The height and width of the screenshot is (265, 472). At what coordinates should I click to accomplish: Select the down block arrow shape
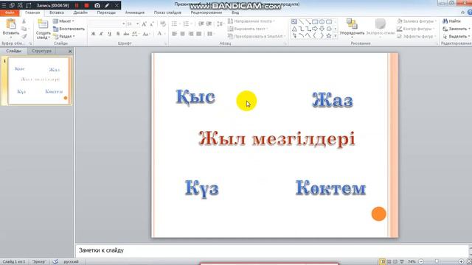click(322, 29)
